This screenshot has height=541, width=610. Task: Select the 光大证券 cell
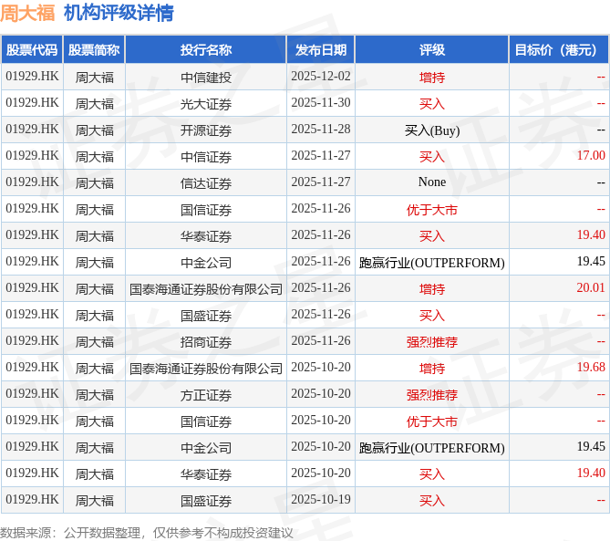tap(206, 103)
